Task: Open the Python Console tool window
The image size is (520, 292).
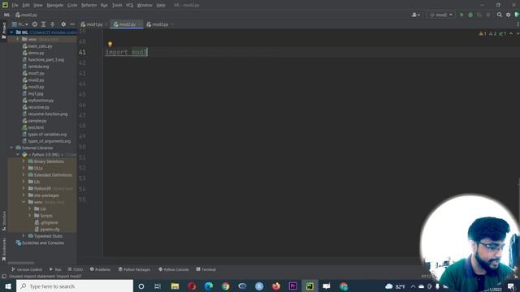Action: (173, 269)
